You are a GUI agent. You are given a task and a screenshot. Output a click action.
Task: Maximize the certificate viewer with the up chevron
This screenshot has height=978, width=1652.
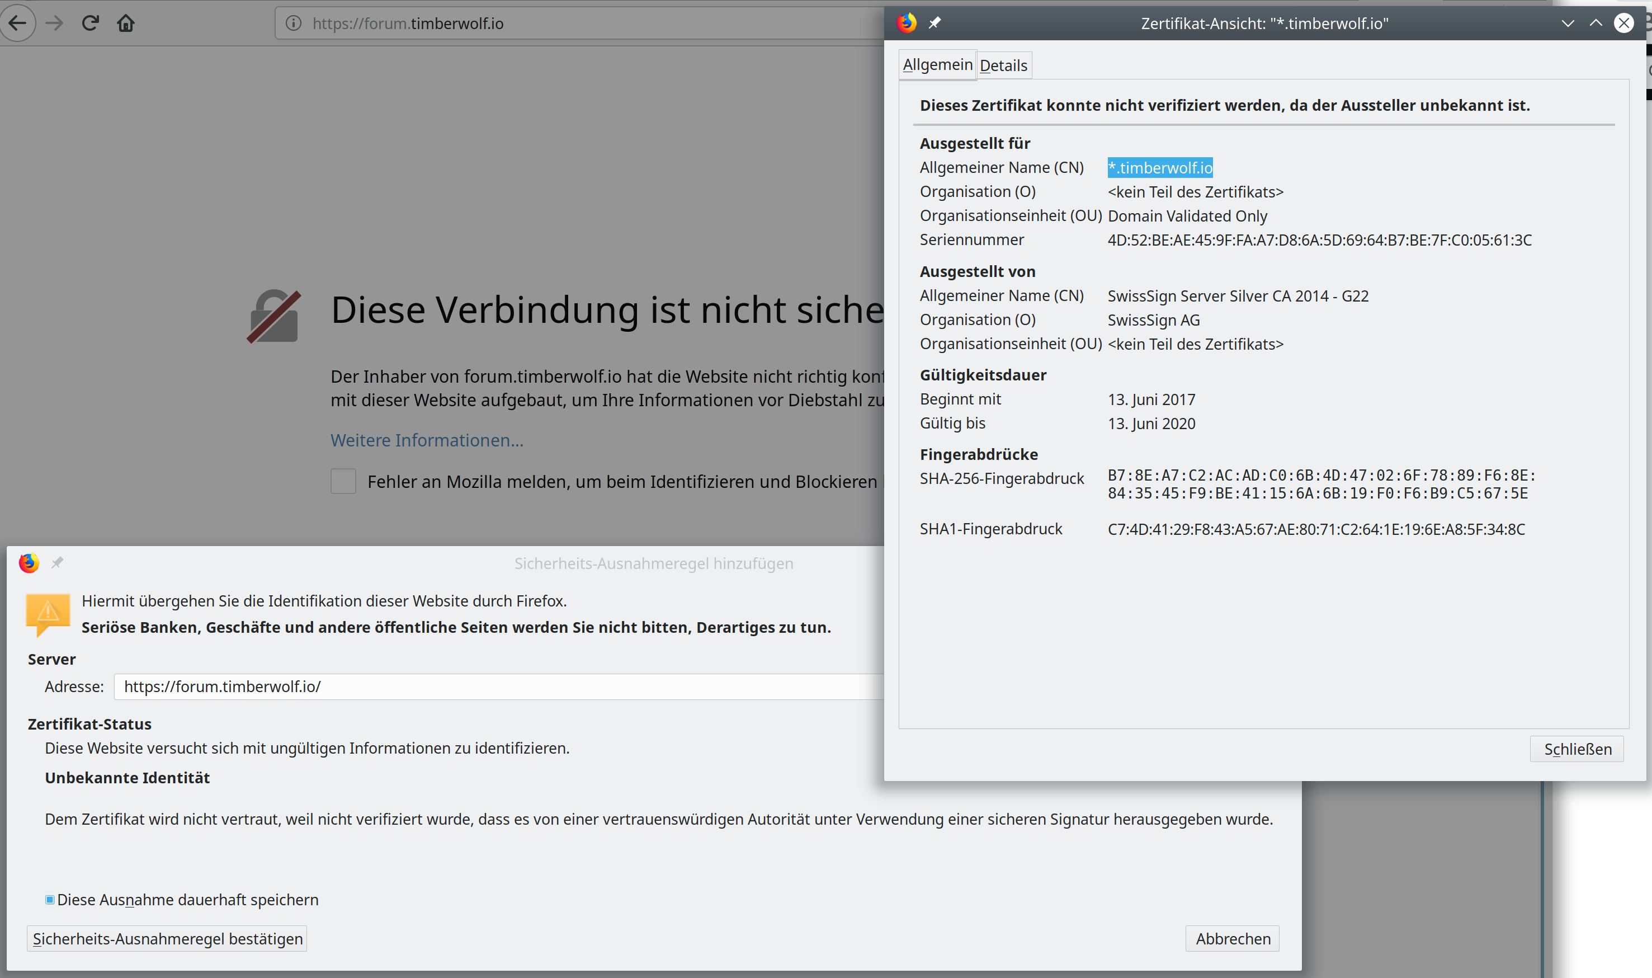coord(1596,23)
